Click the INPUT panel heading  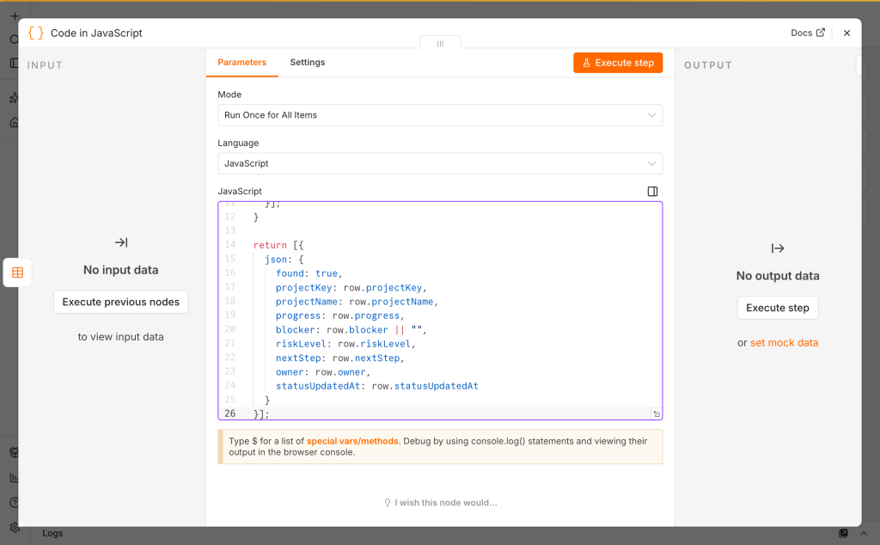coord(45,65)
